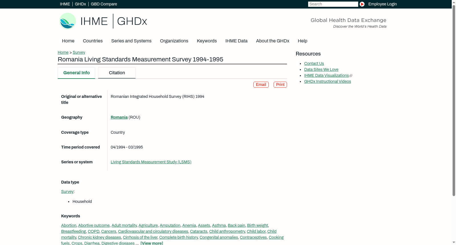The height and width of the screenshot is (245, 456).
Task: Click the scrollbar down arrow
Action: (454, 243)
